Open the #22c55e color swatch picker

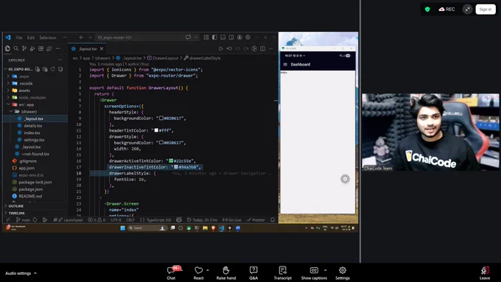click(171, 161)
